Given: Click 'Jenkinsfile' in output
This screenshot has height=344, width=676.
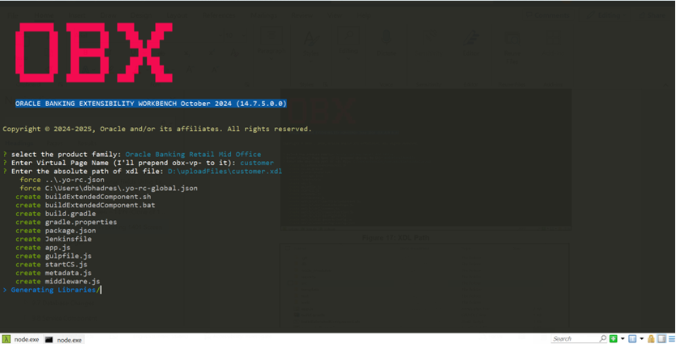Looking at the screenshot, I should pyautogui.click(x=68, y=239).
